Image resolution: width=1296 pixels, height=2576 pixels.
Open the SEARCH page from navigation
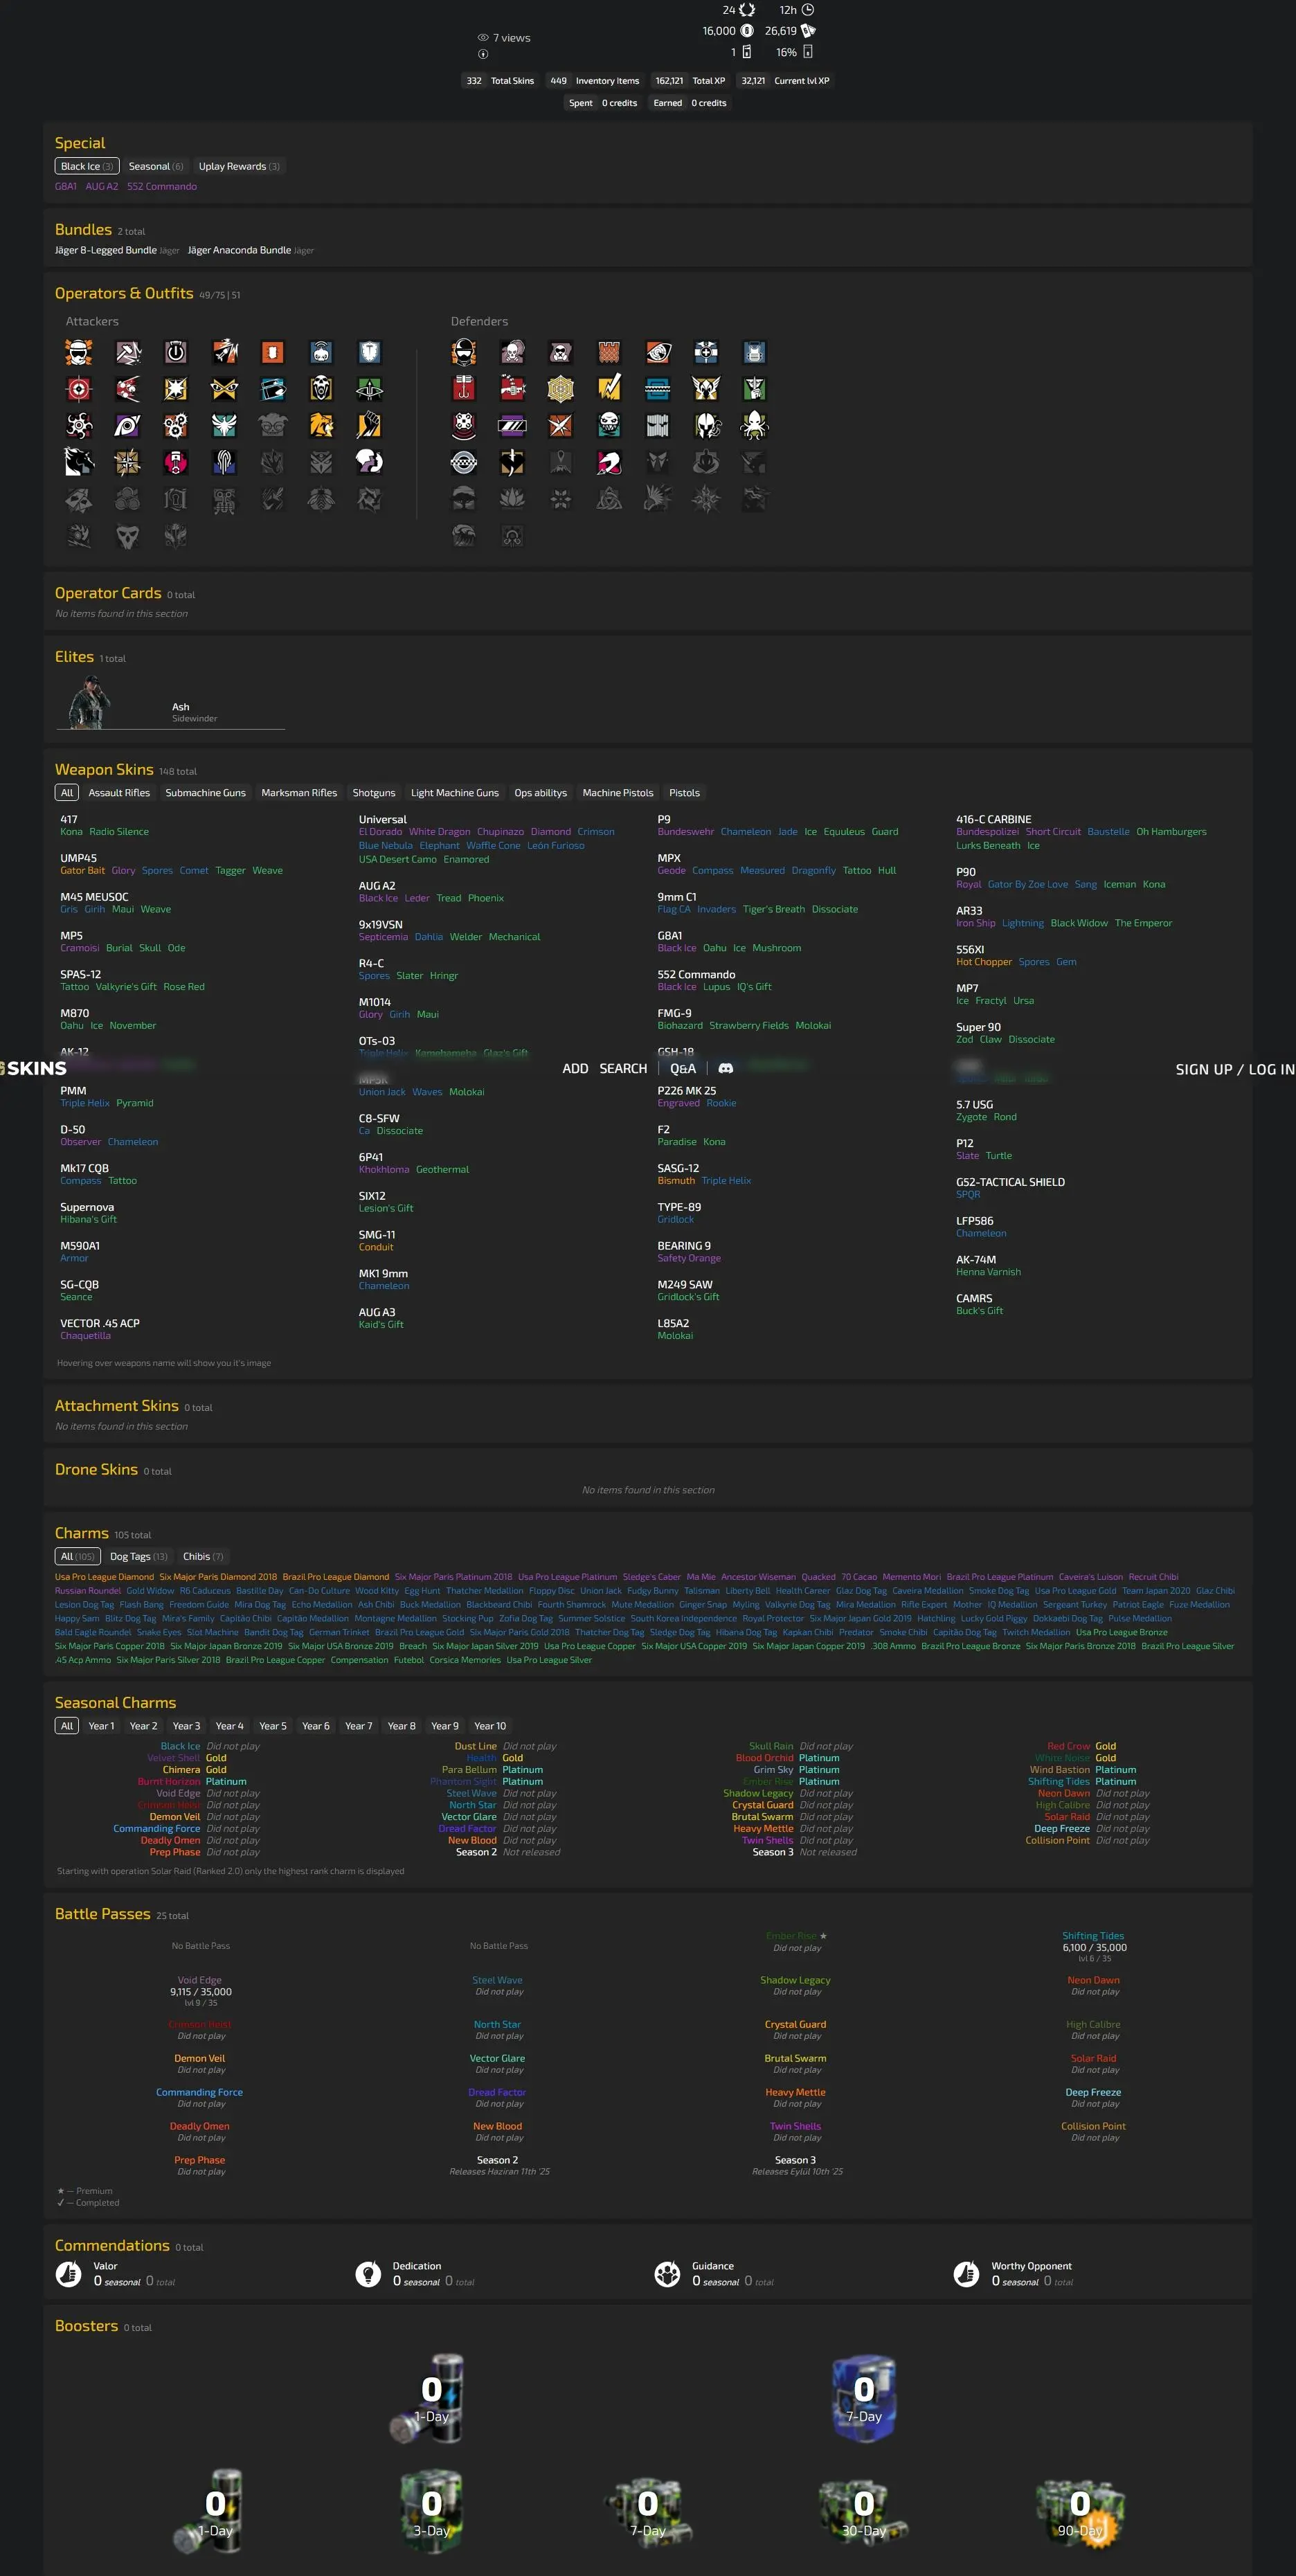point(623,1069)
